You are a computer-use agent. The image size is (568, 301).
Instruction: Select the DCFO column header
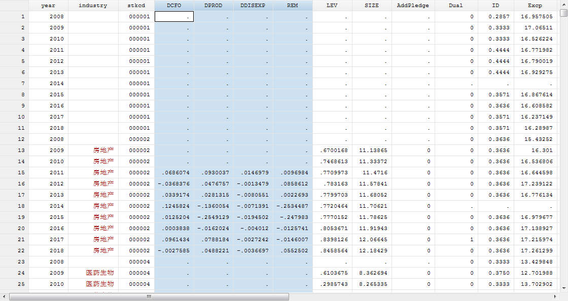click(x=174, y=6)
